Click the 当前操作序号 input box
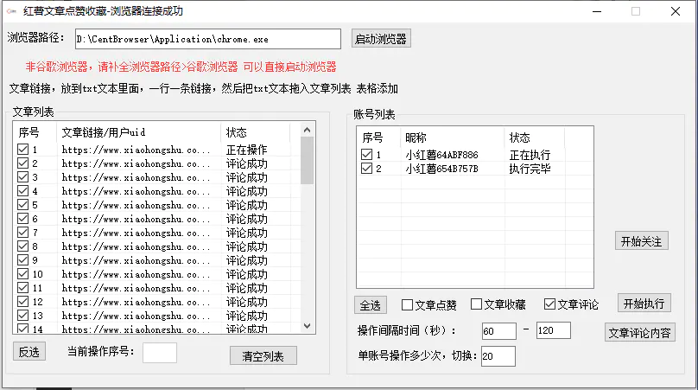698x390 pixels. 159,352
